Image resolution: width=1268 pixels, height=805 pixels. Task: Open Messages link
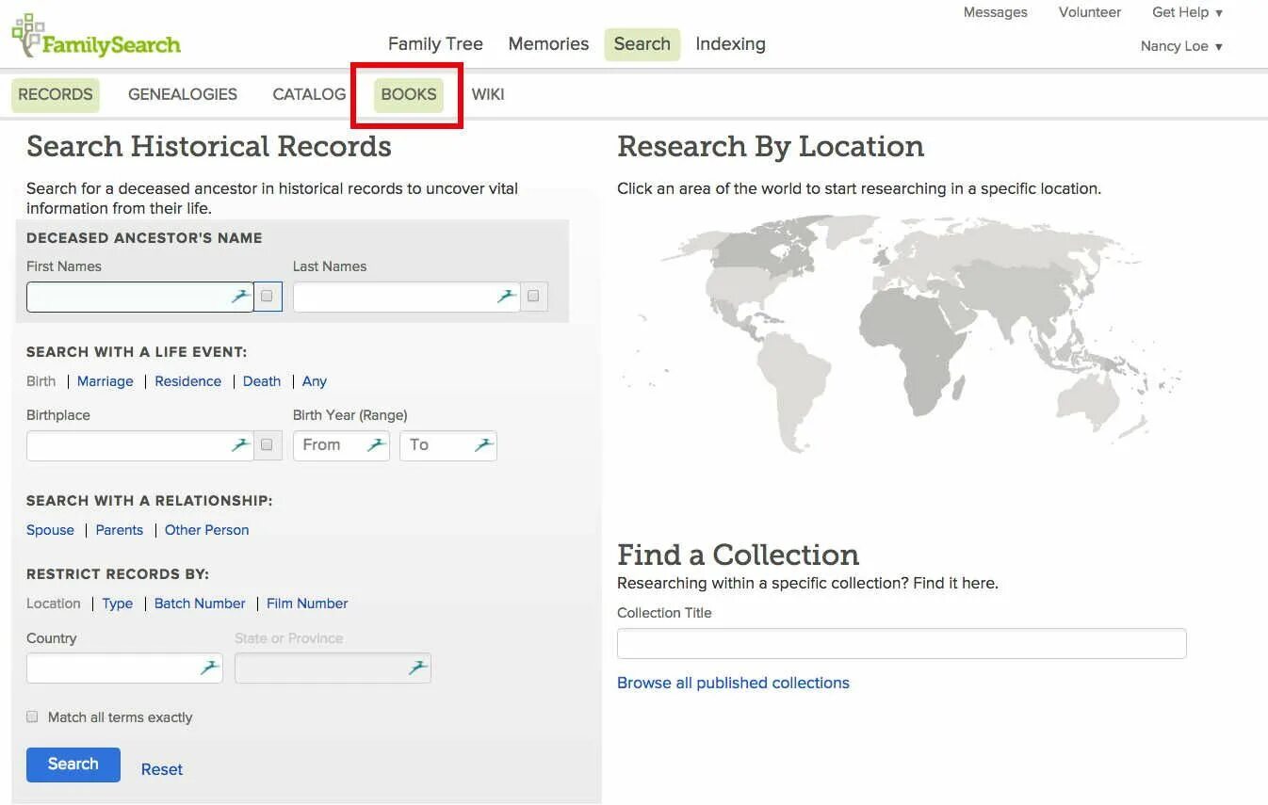[995, 12]
